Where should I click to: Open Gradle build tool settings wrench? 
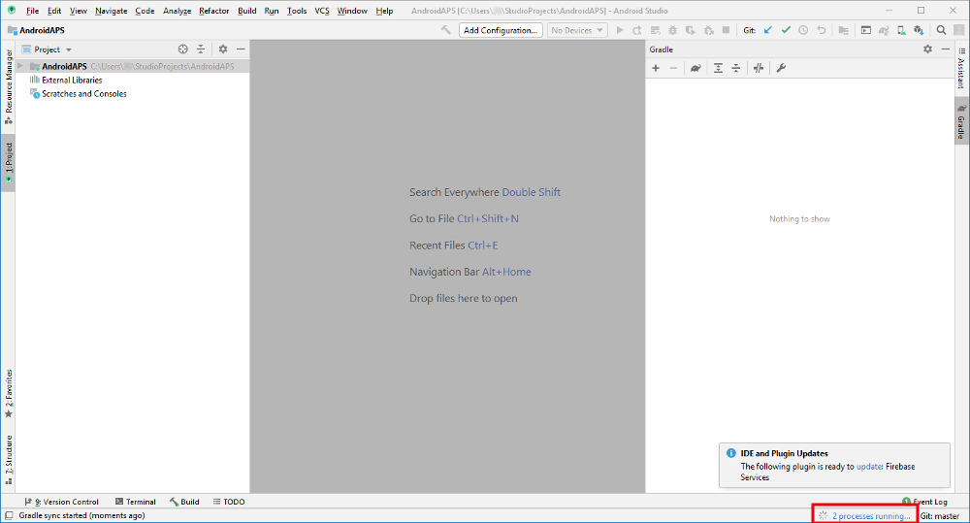coord(781,68)
